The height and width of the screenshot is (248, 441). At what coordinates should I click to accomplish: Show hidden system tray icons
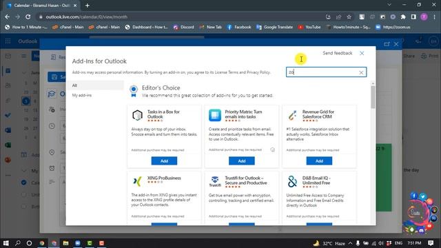(x=350, y=243)
